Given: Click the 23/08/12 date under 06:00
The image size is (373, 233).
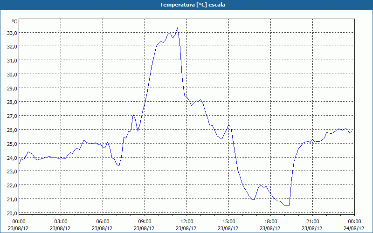Looking at the screenshot, I should [x=102, y=228].
